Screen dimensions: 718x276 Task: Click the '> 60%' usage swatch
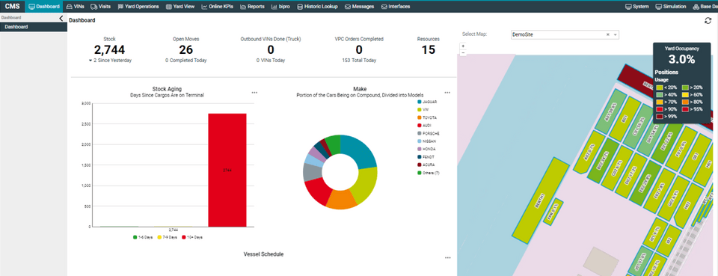(x=686, y=94)
